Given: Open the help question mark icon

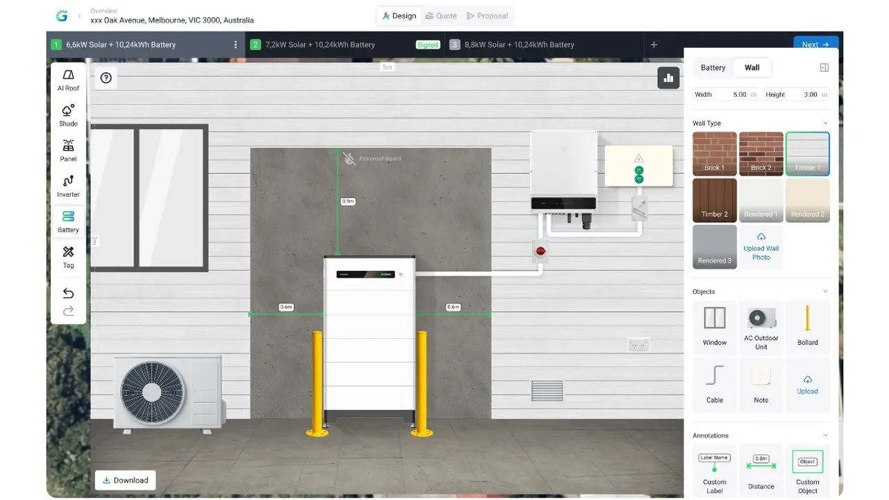Looking at the screenshot, I should pyautogui.click(x=106, y=78).
